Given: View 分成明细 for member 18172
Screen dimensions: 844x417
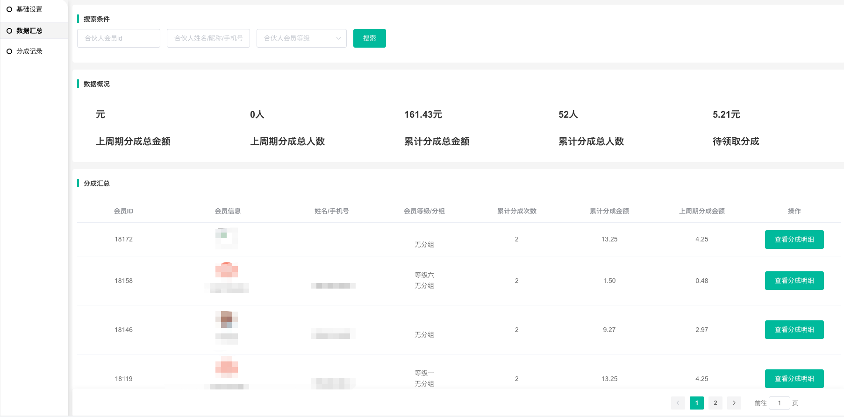Looking at the screenshot, I should click(x=794, y=240).
